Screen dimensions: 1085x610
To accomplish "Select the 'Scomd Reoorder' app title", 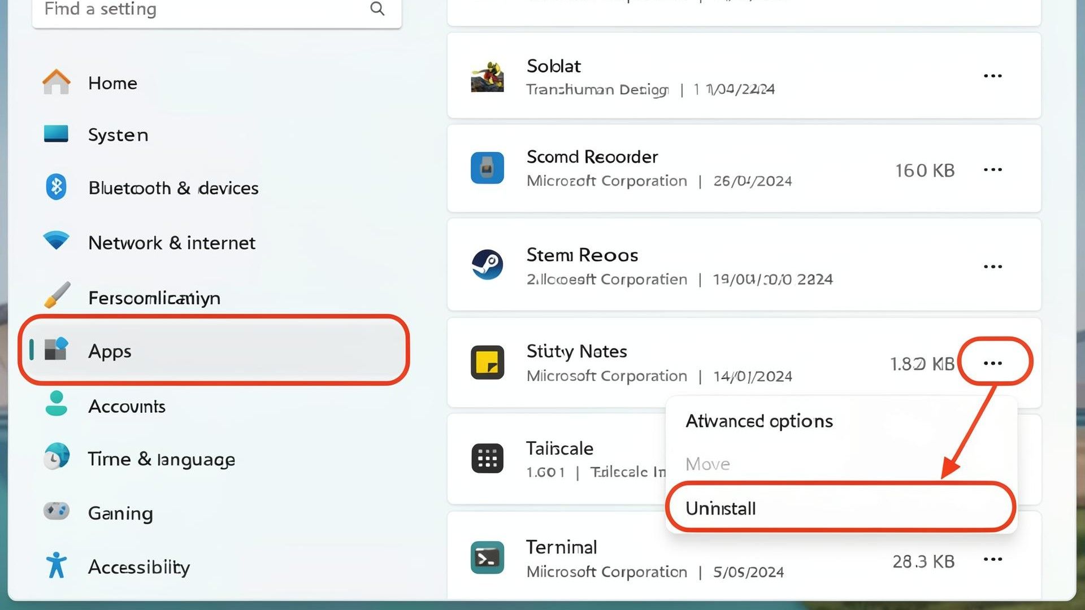I will point(592,156).
